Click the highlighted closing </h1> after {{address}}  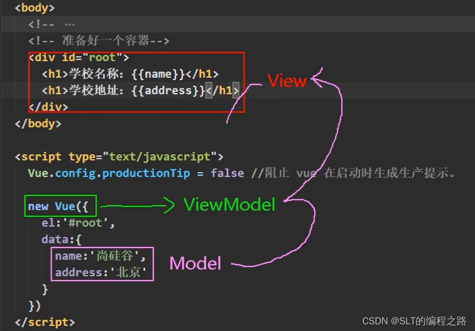[222, 90]
